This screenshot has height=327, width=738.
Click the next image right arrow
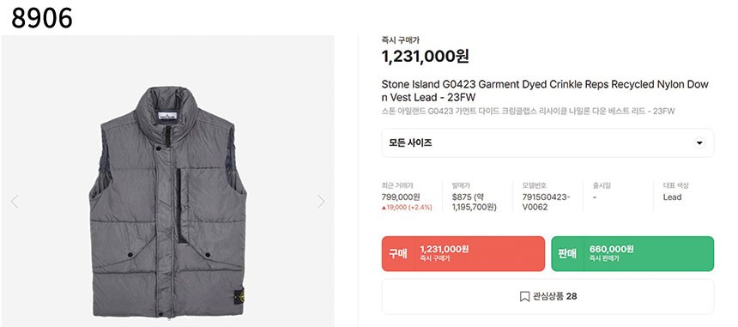pyautogui.click(x=321, y=202)
